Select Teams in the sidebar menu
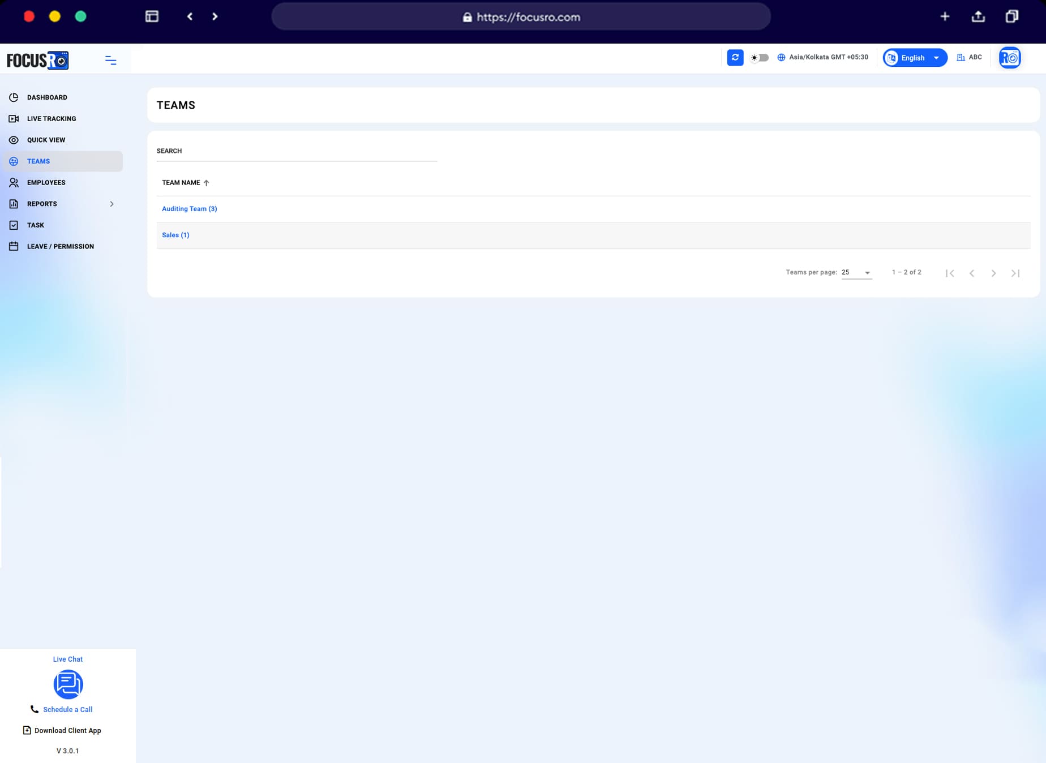Image resolution: width=1046 pixels, height=763 pixels. [x=38, y=161]
